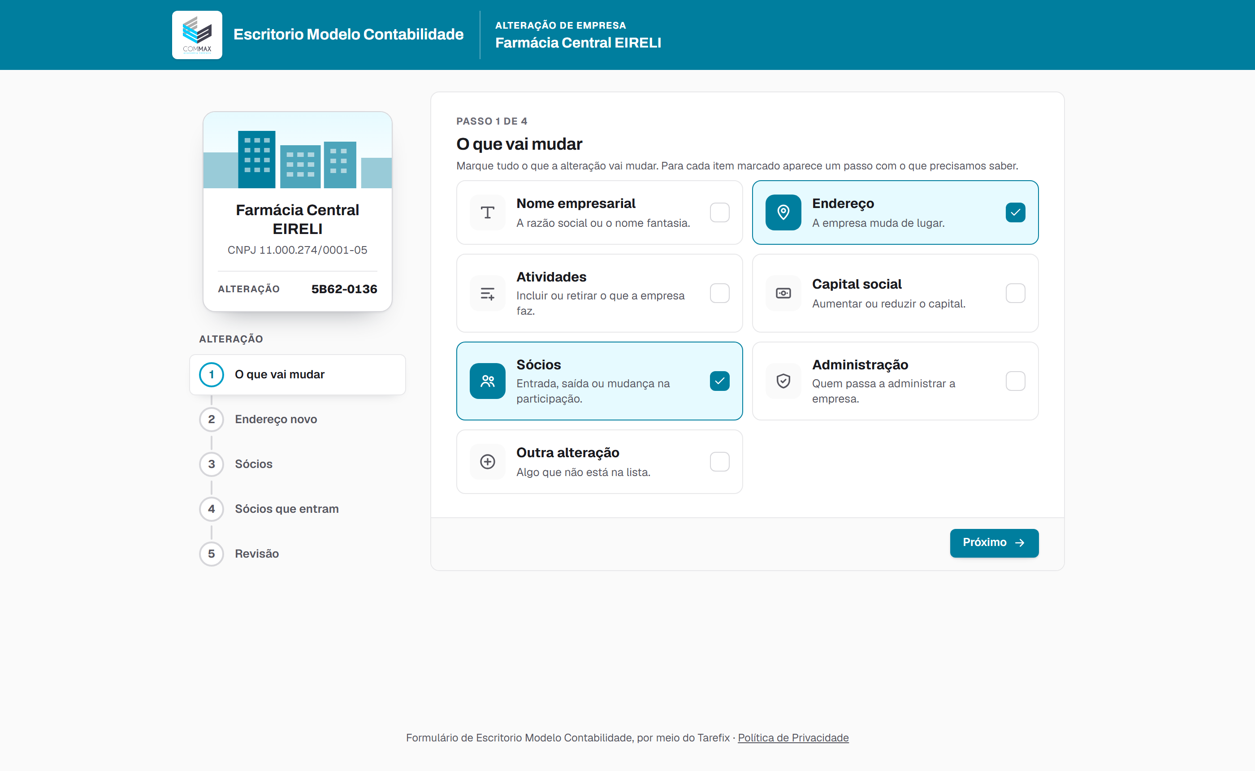Check the Nome empresarial checkbox

coord(719,212)
